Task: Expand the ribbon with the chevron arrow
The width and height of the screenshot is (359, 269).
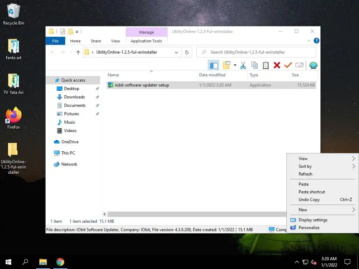Action: [309, 41]
